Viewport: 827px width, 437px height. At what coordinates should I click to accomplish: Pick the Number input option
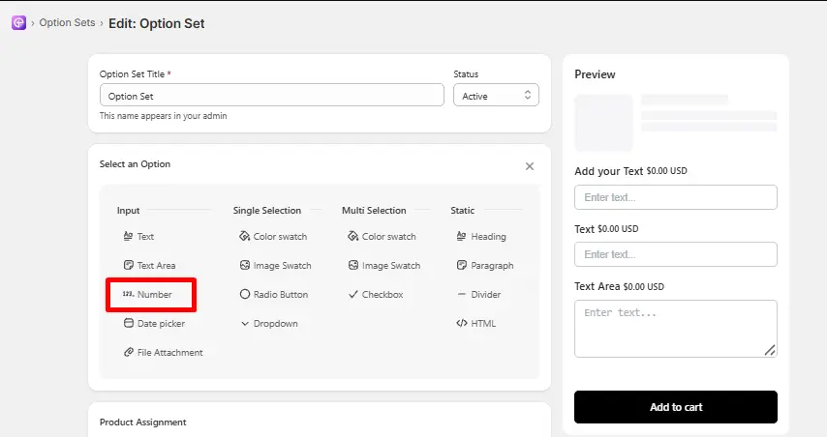tap(147, 294)
